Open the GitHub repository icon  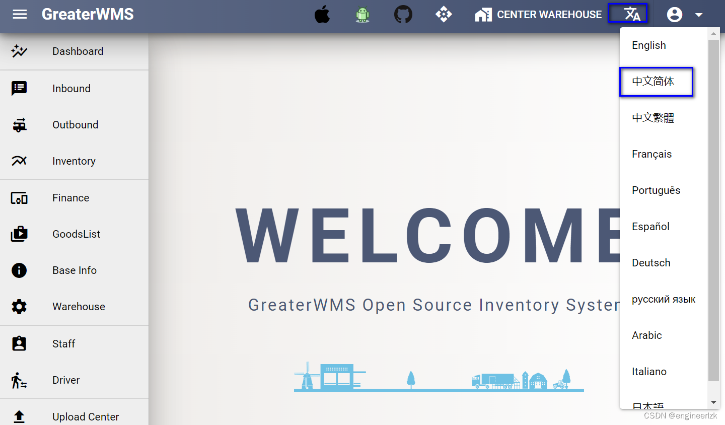click(x=403, y=15)
